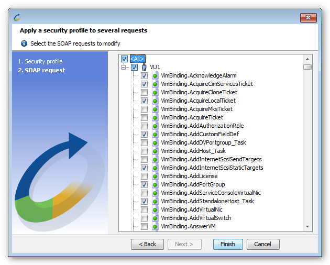Viewport: 330px width, 265px height.
Task: Check the VimBinding.AddHost_Task checkbox
Action: tap(144, 151)
